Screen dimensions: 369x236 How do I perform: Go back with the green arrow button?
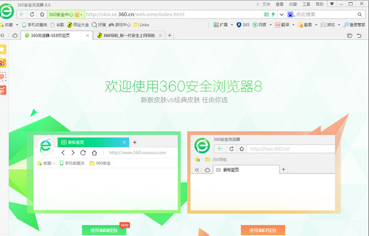pyautogui.click(x=22, y=14)
